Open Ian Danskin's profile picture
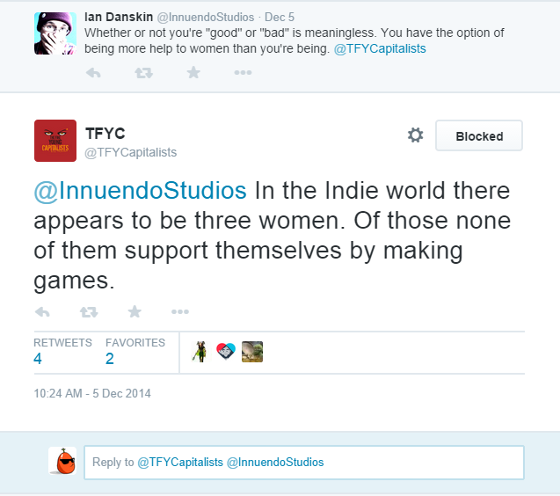This screenshot has height=496, width=560. pyautogui.click(x=55, y=33)
